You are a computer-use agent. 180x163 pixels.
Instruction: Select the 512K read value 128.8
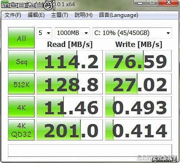70,84
